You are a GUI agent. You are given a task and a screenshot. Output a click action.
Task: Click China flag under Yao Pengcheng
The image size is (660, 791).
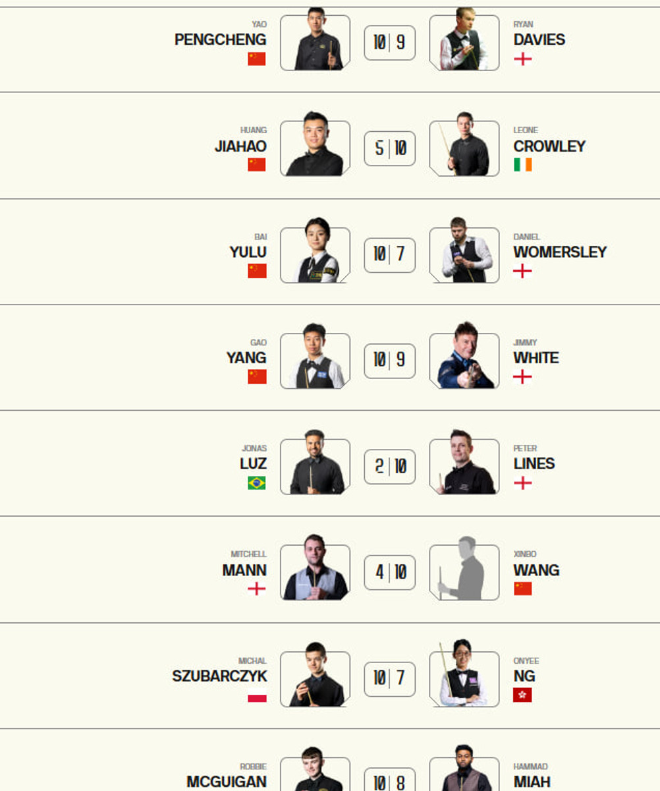point(257,59)
